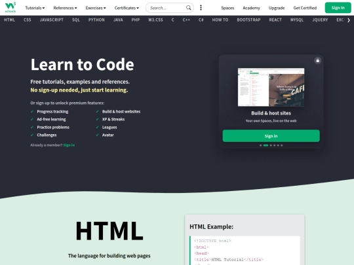The height and width of the screenshot is (265, 354).
Task: Click the W3Schools logo
Action: (x=10, y=7)
